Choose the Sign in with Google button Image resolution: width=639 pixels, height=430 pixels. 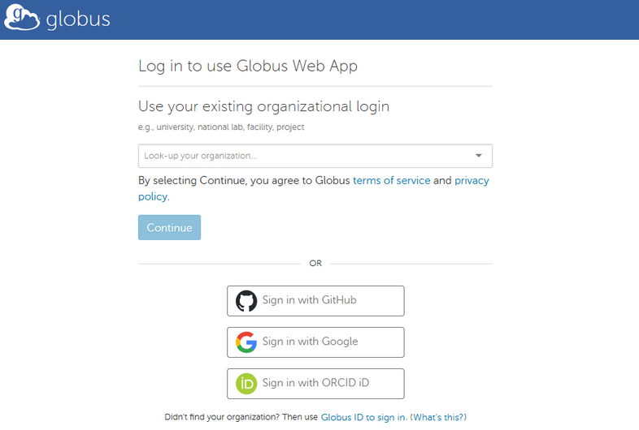315,342
